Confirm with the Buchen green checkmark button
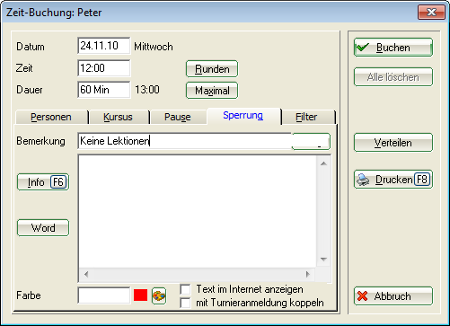 [x=393, y=48]
